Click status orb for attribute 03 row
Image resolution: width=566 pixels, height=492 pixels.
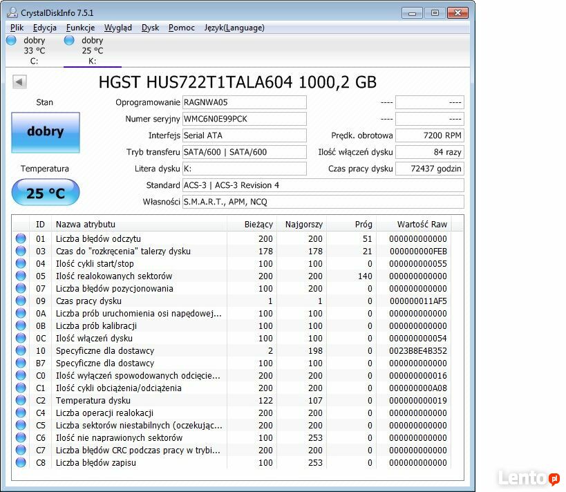pyautogui.click(x=21, y=251)
